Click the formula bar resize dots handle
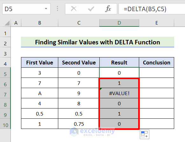This screenshot has height=142, width=185. coord(57,9)
